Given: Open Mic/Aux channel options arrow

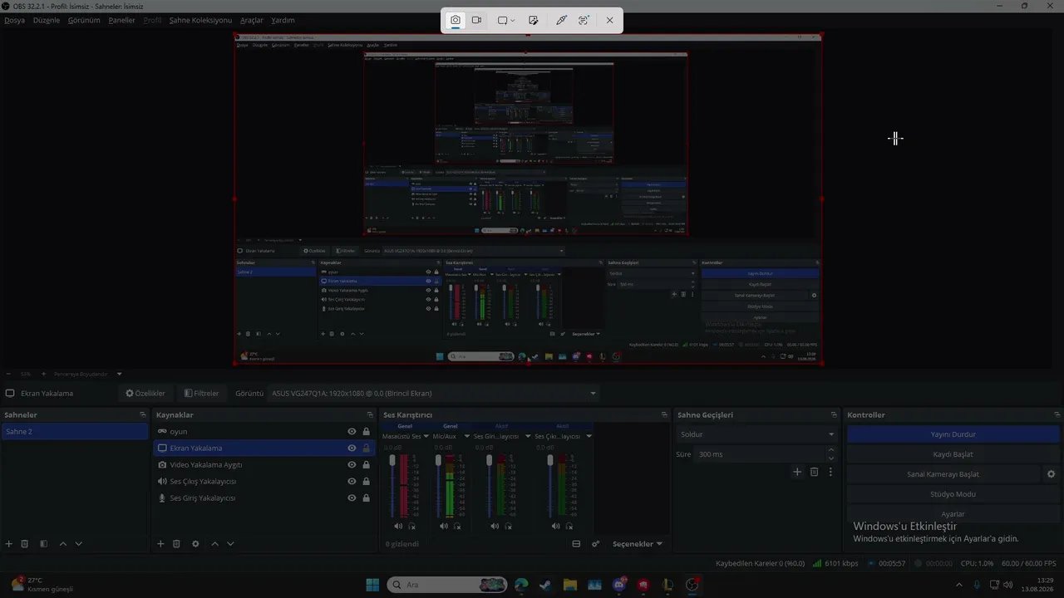Looking at the screenshot, I should pos(467,436).
